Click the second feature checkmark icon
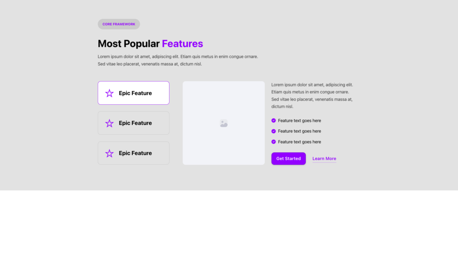This screenshot has height=258, width=458. click(274, 131)
